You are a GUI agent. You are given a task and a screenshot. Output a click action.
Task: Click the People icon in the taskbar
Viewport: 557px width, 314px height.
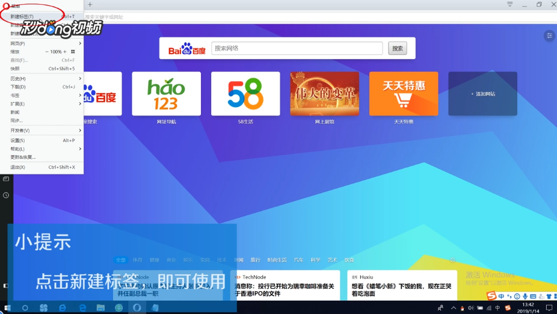(x=440, y=308)
